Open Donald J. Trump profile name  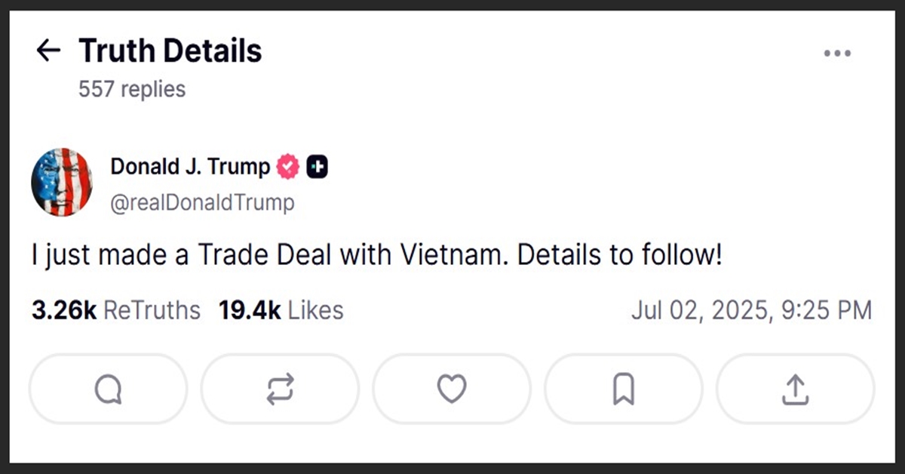point(190,167)
